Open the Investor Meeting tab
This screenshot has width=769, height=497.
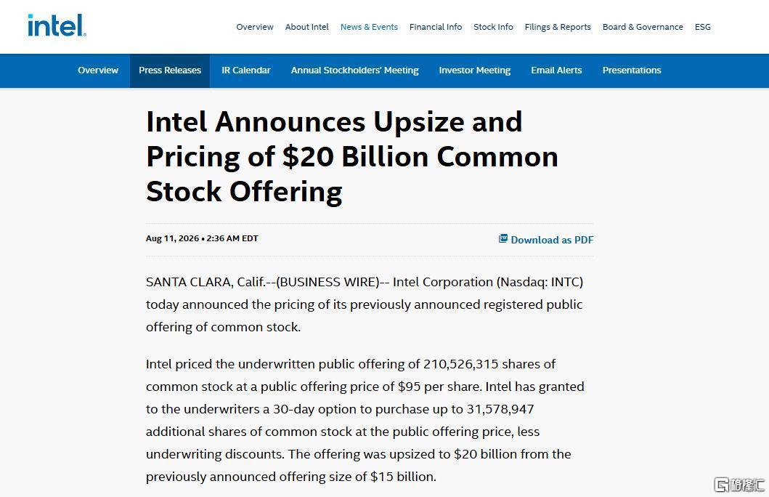(x=474, y=70)
